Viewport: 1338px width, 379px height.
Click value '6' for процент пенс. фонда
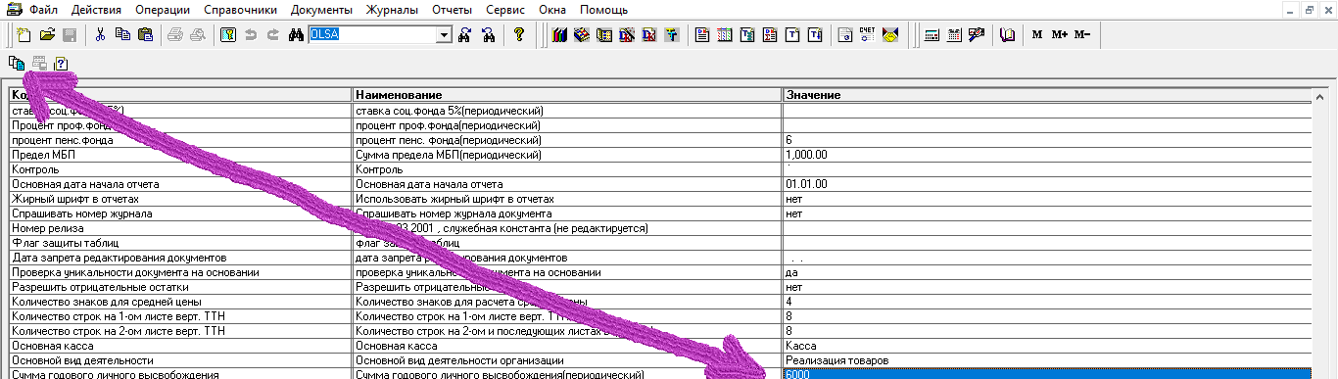coord(1046,140)
